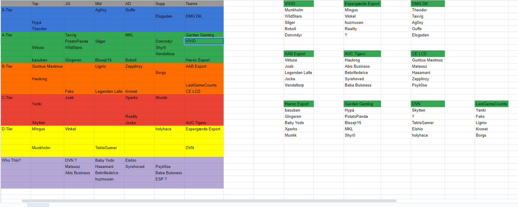
Task: Select 'Zepplinzy' in the B-Tier AD column
Action: pyautogui.click(x=139, y=66)
